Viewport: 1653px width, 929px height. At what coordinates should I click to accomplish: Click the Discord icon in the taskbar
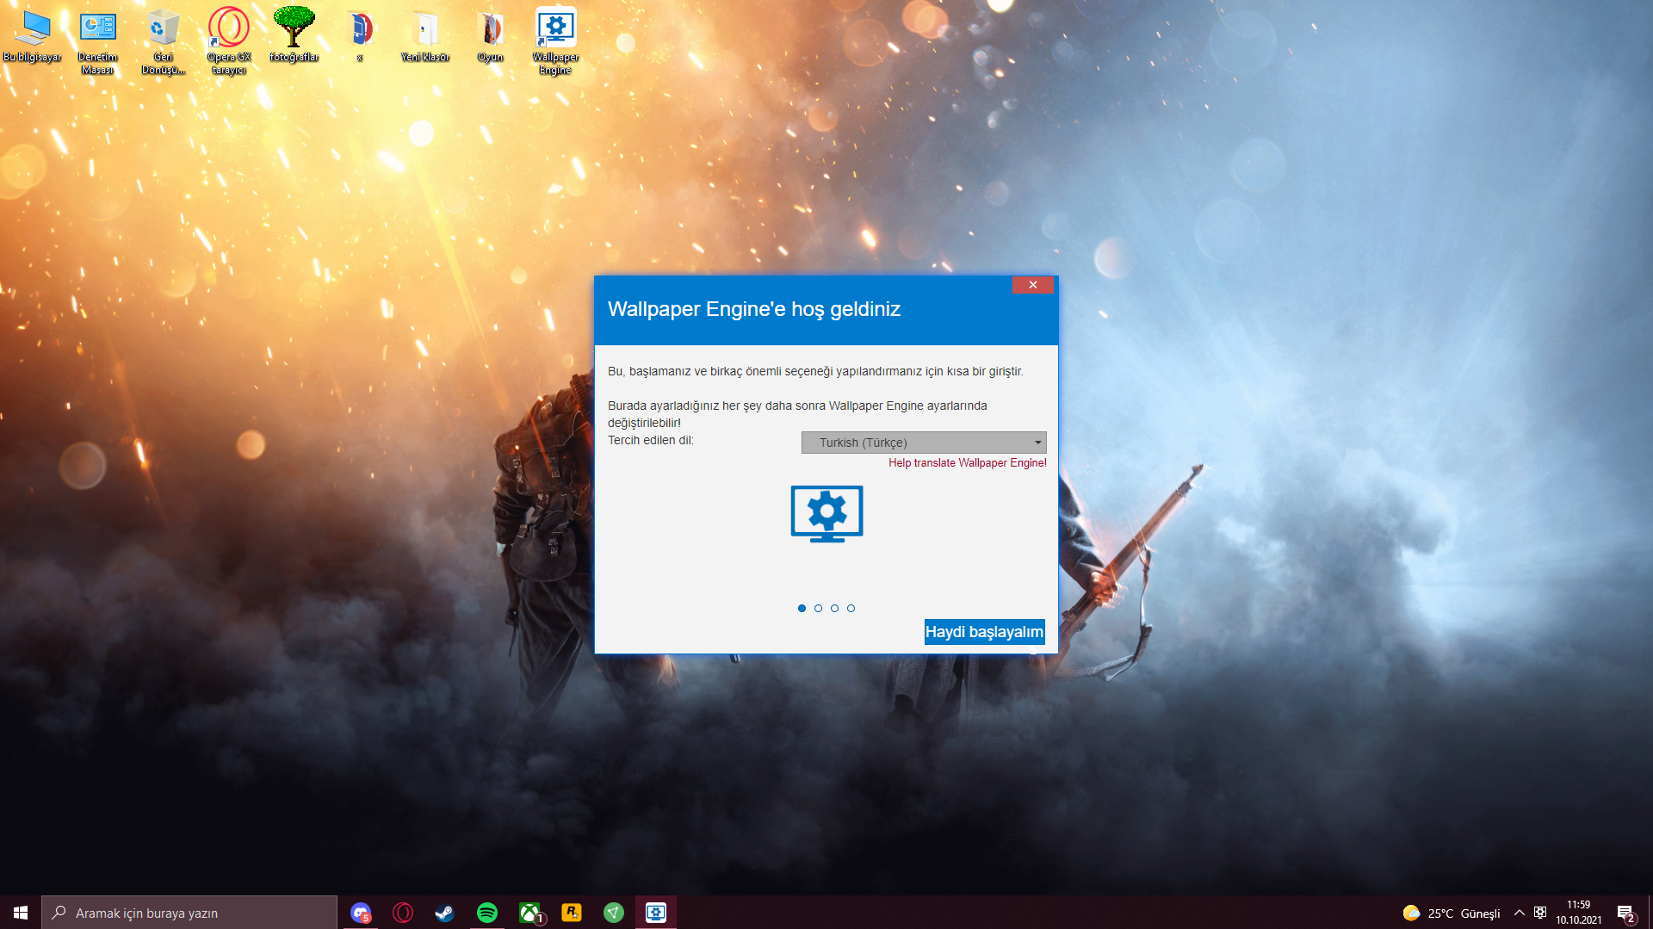pos(361,913)
